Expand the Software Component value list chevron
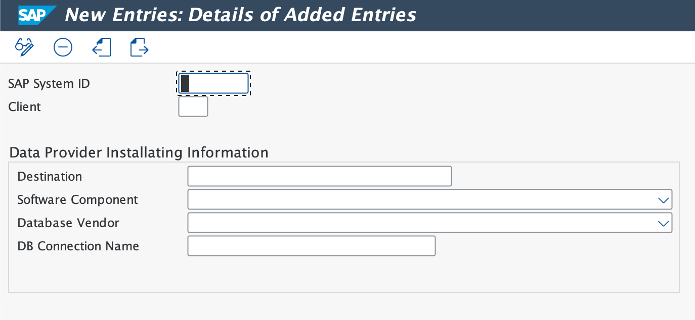This screenshot has height=320, width=695. [x=664, y=199]
